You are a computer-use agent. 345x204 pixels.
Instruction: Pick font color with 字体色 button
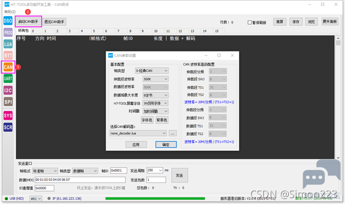[x=147, y=120]
